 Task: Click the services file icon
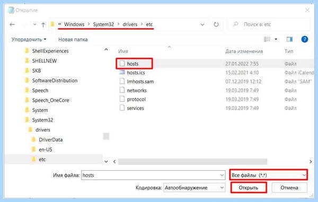tap(122, 108)
